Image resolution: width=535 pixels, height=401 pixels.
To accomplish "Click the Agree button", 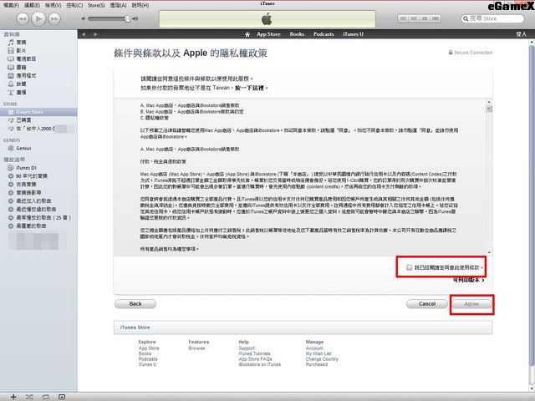I will 471,304.
